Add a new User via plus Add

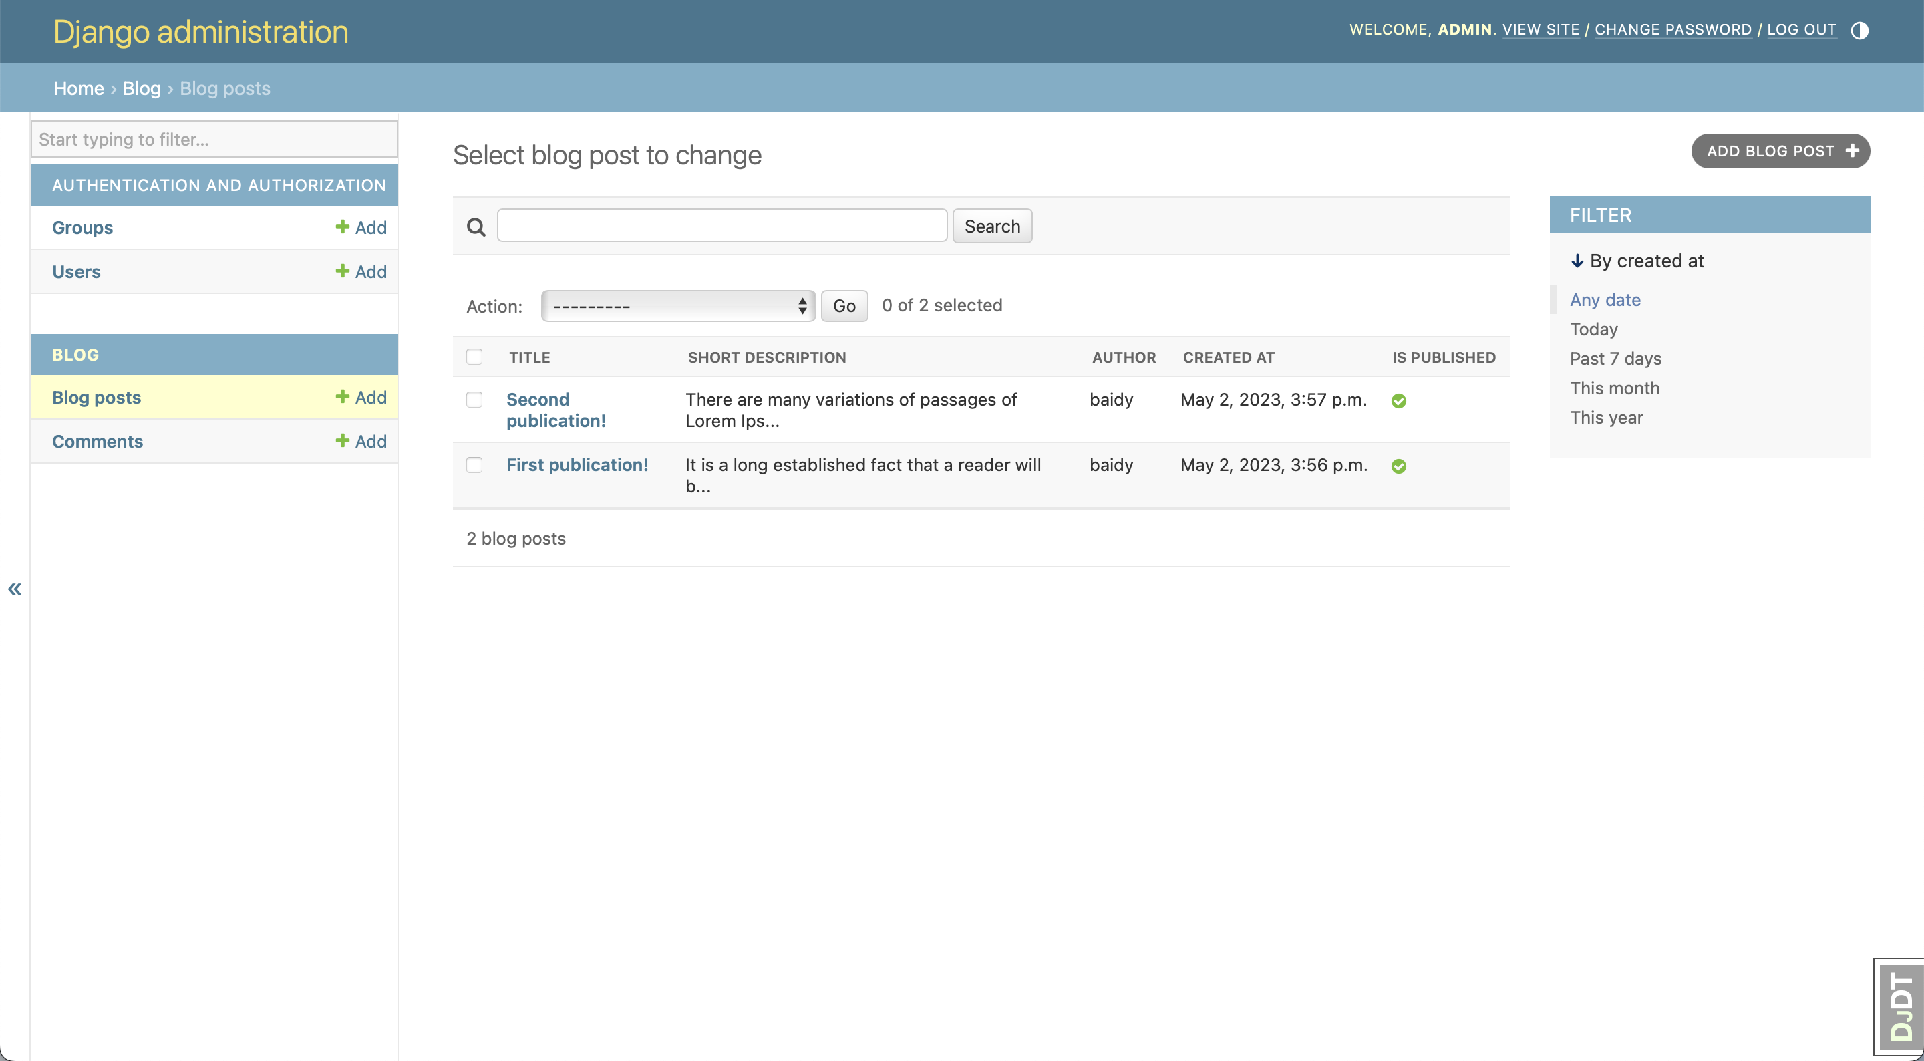tap(361, 271)
